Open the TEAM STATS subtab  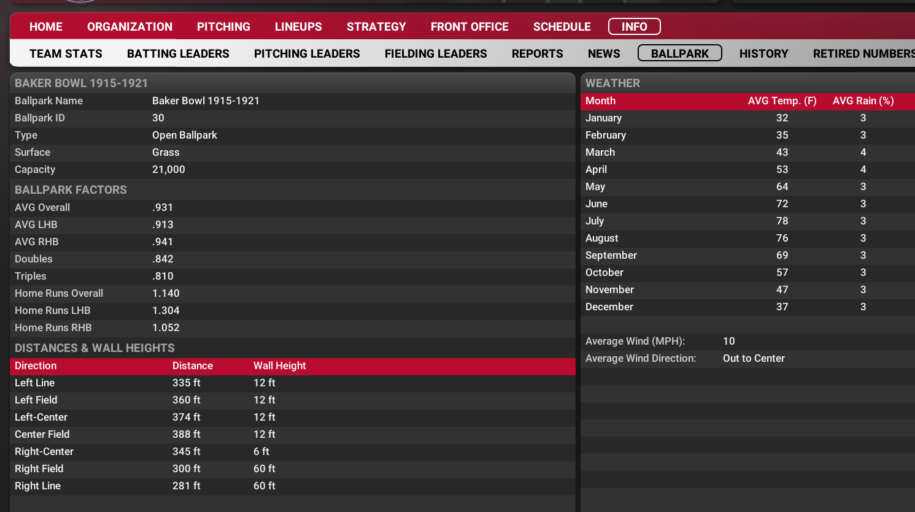[x=66, y=54]
